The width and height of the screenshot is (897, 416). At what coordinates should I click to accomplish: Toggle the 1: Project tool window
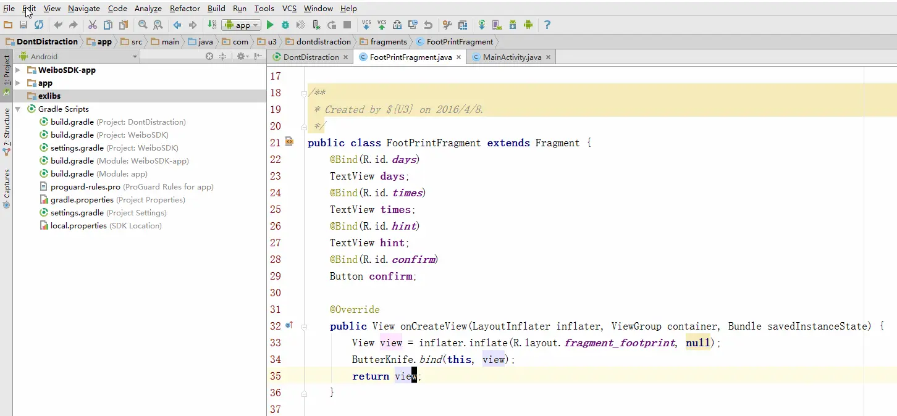(7, 71)
